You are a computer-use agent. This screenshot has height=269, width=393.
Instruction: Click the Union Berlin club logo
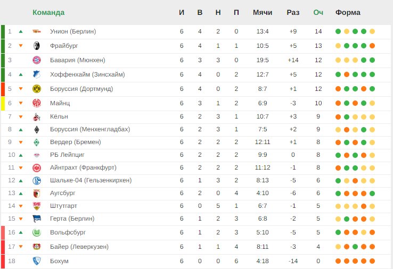coord(37,31)
